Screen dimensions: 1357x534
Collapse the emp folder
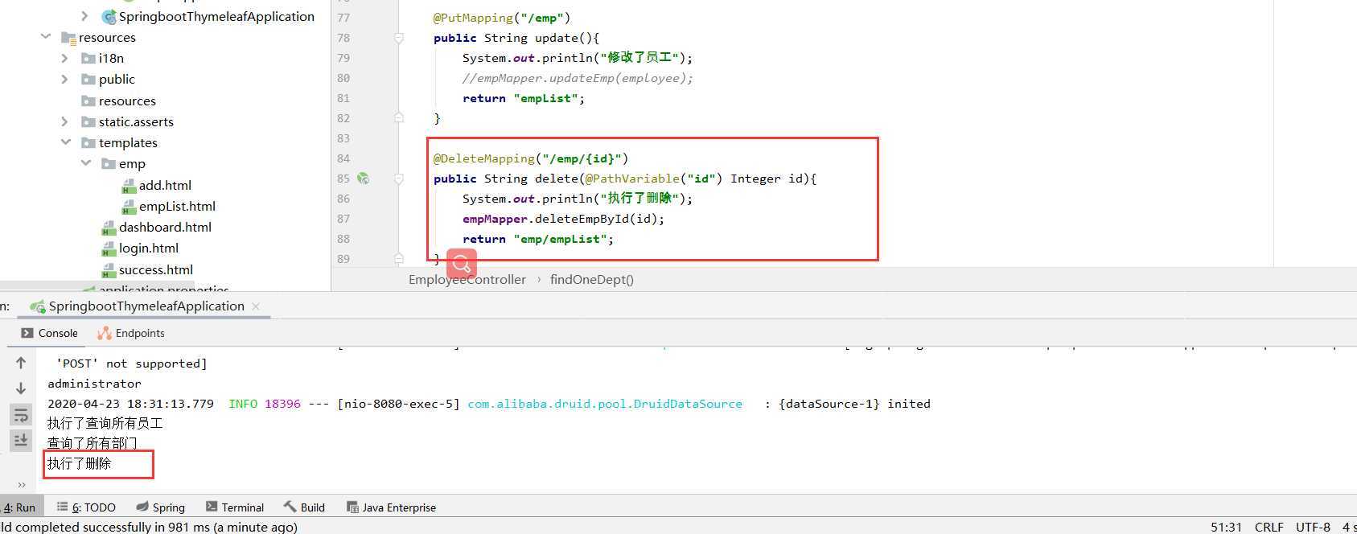tap(85, 163)
